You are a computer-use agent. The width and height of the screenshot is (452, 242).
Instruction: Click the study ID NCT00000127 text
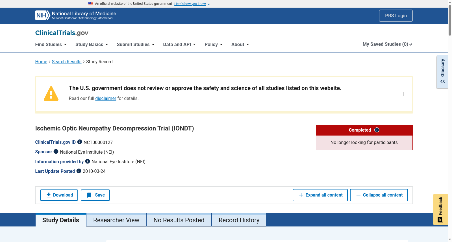(98, 142)
